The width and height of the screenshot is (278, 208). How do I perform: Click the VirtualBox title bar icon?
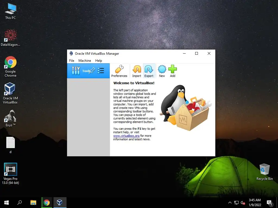pyautogui.click(x=71, y=53)
